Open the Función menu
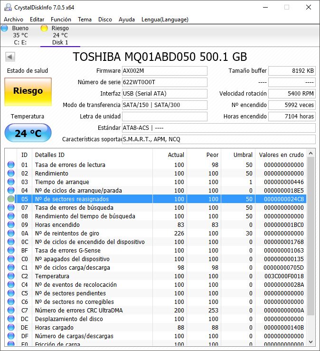The height and width of the screenshot is (351, 320). pos(61,19)
